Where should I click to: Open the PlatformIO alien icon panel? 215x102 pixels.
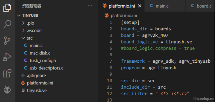(7, 90)
